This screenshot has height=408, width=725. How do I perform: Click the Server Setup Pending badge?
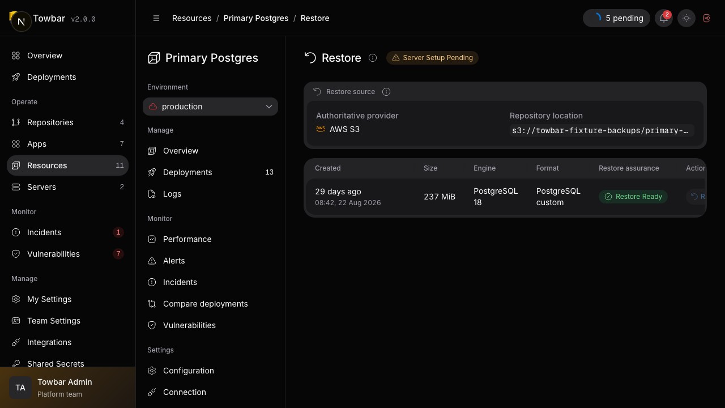(432, 58)
